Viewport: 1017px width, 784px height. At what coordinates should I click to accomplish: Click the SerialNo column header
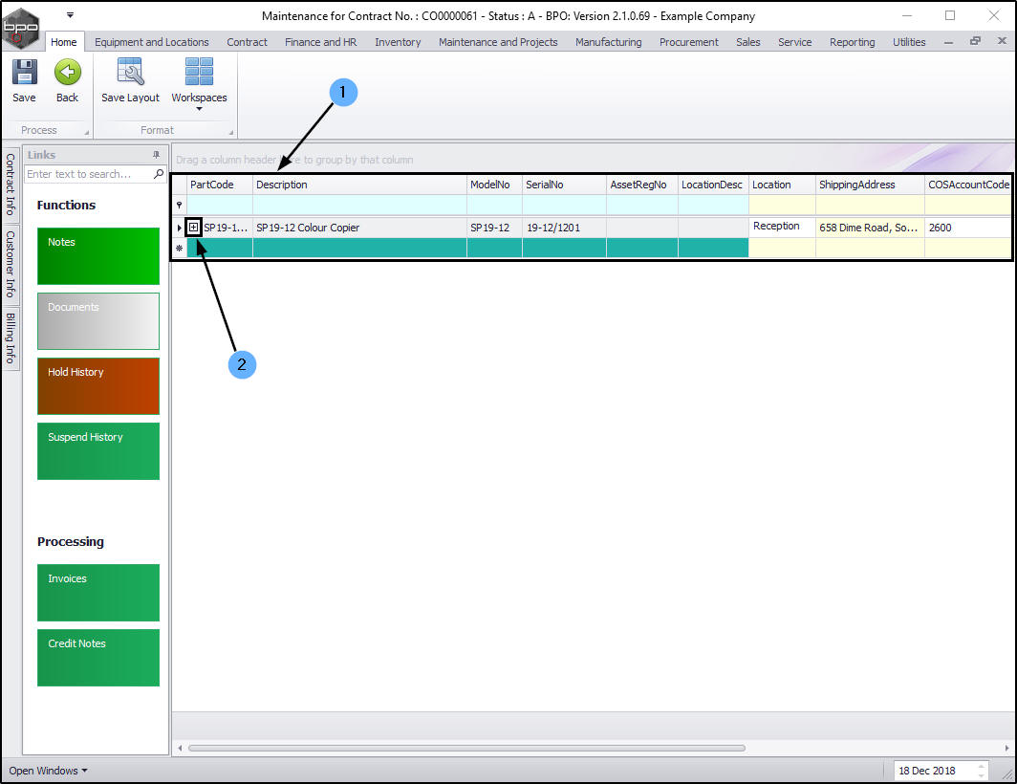[x=564, y=185]
